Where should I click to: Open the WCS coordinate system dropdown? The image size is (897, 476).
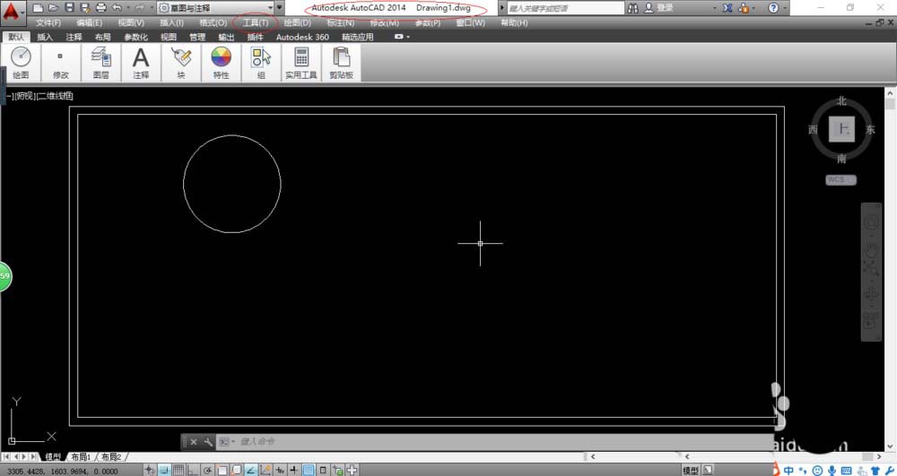pos(840,180)
